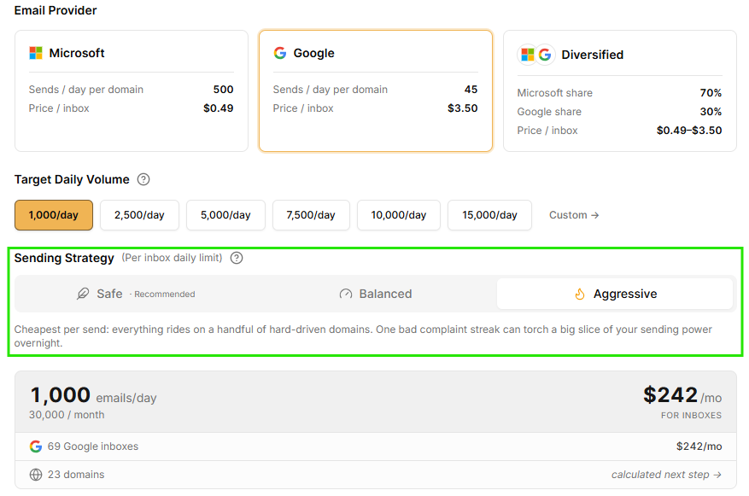
Task: Click the Google icon next to 69 inboxes
Action: pos(36,446)
